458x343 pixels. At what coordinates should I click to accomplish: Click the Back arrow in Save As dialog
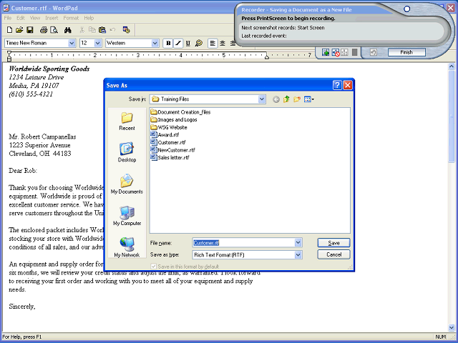(x=276, y=99)
